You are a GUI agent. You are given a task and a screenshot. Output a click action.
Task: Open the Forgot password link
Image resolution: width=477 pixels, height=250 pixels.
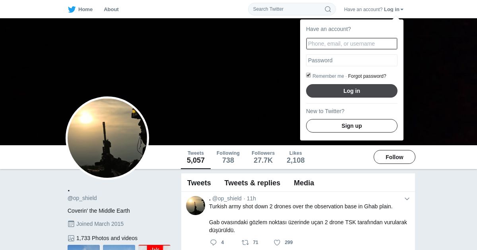tap(367, 76)
